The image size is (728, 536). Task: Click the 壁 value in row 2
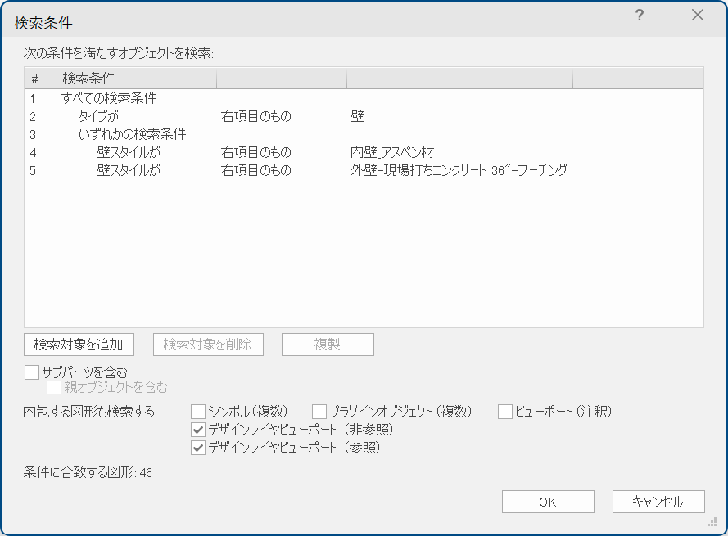(x=357, y=116)
